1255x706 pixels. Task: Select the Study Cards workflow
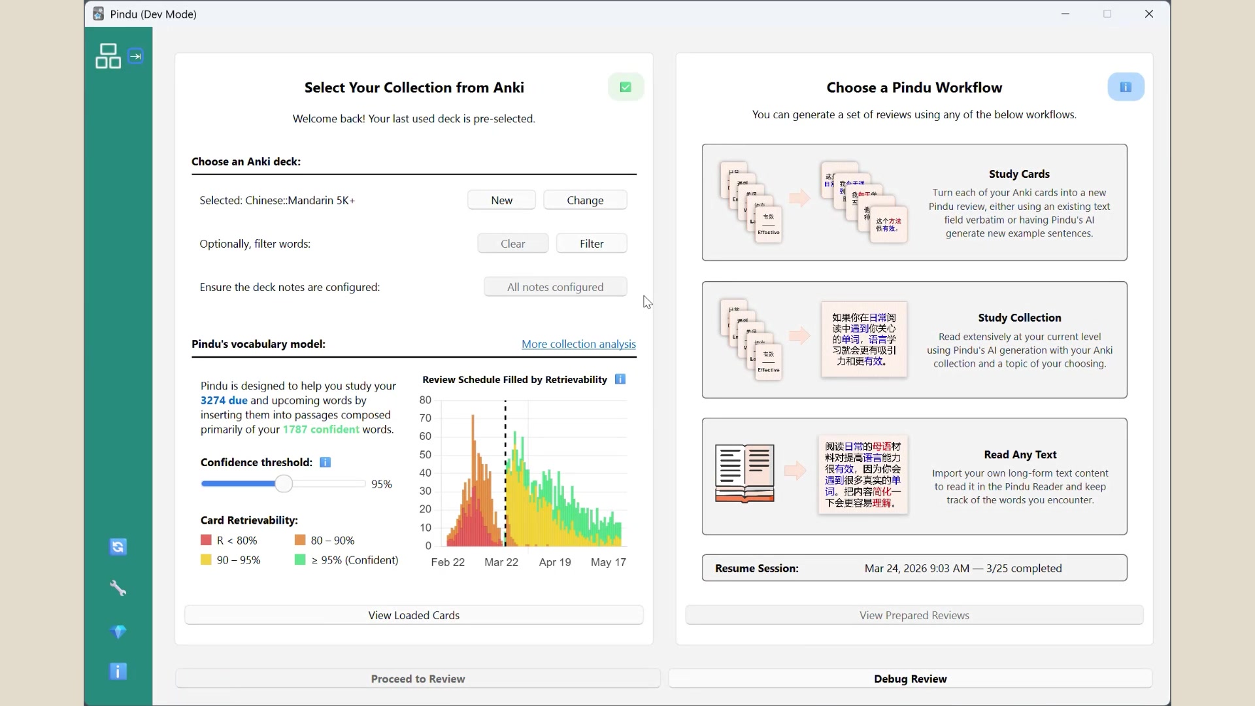pos(914,203)
